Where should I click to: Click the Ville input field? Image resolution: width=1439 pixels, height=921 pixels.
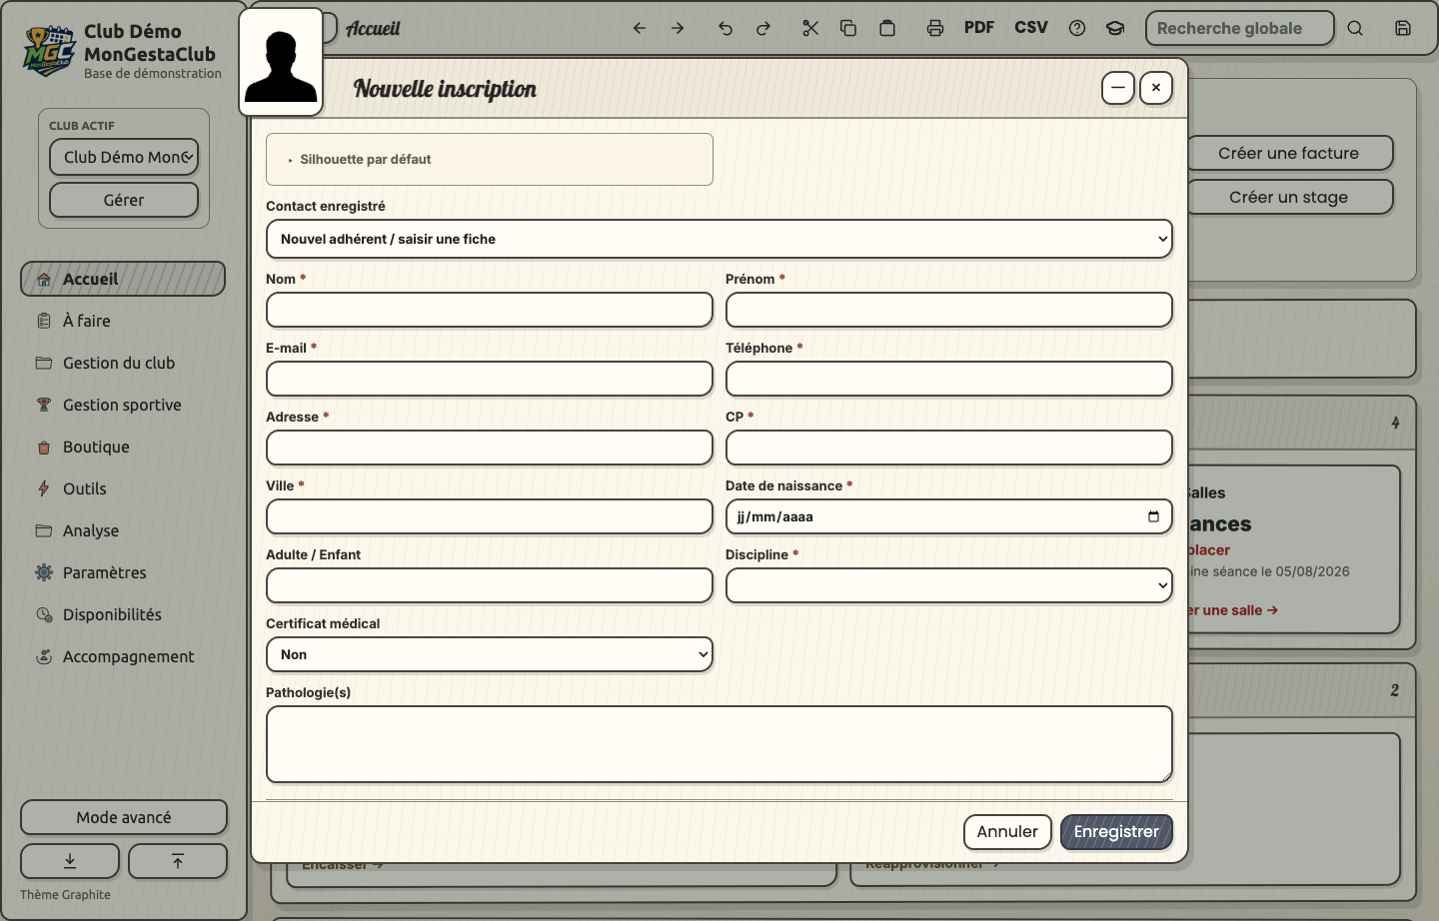490,516
